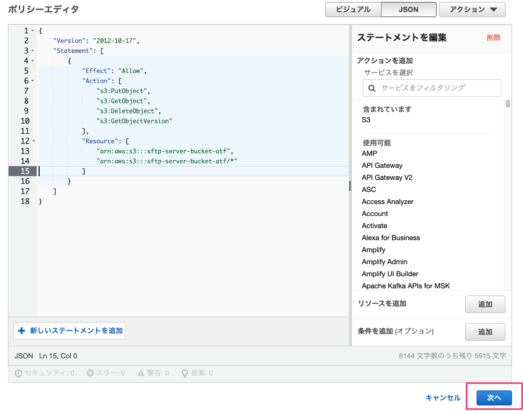Click the Ln 15, Col 0 status text
Screen dimensions: 523x411
pos(58,356)
